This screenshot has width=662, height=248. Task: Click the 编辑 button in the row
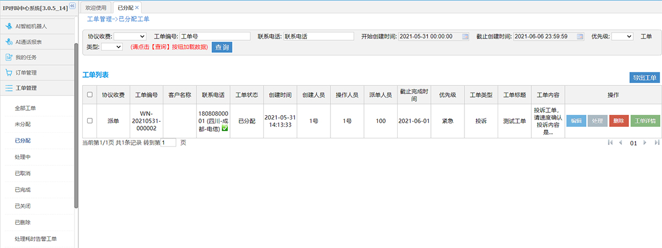click(x=576, y=121)
